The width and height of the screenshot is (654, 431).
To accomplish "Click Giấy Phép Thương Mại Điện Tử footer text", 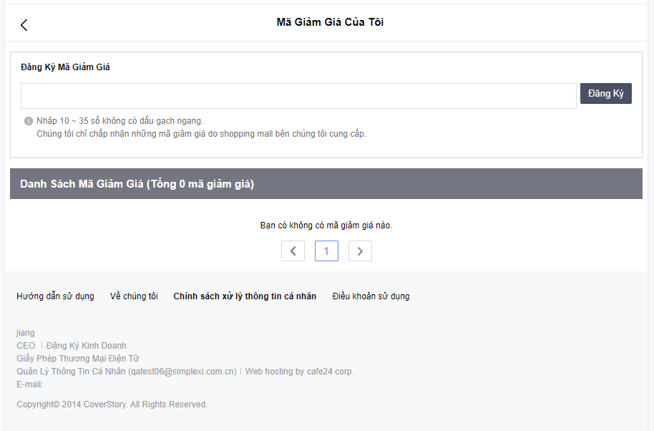I will pyautogui.click(x=77, y=359).
